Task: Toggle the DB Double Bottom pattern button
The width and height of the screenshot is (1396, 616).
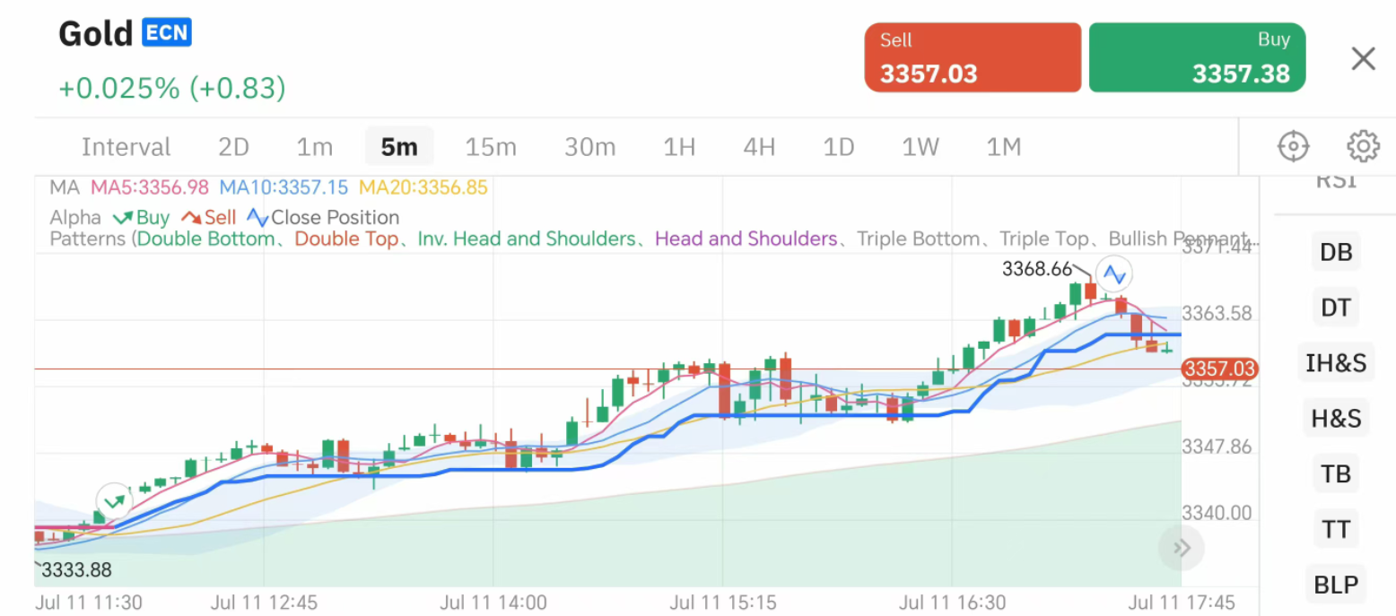Action: [x=1335, y=251]
